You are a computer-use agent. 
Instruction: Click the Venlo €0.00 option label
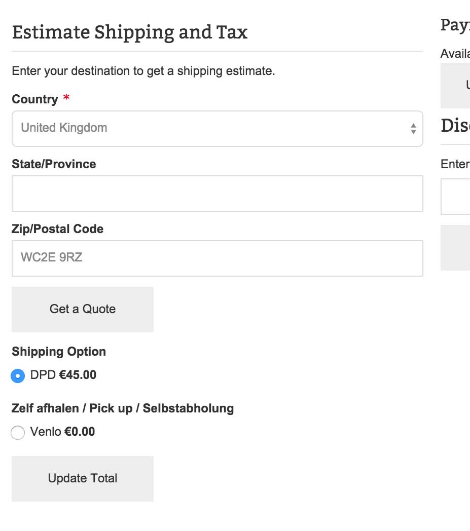coord(63,432)
